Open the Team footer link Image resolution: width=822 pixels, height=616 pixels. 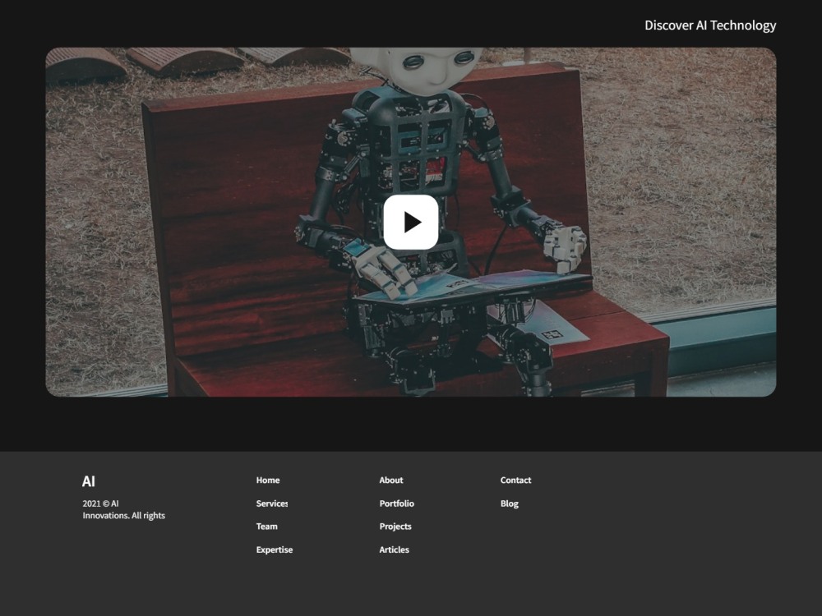click(267, 526)
